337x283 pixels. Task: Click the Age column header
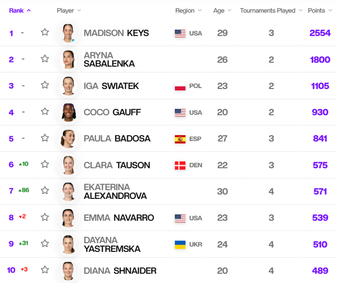[222, 10]
